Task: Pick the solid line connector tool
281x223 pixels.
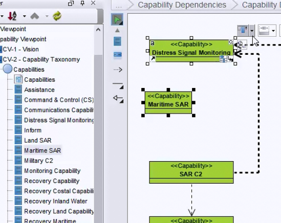Action: tap(118, 85)
